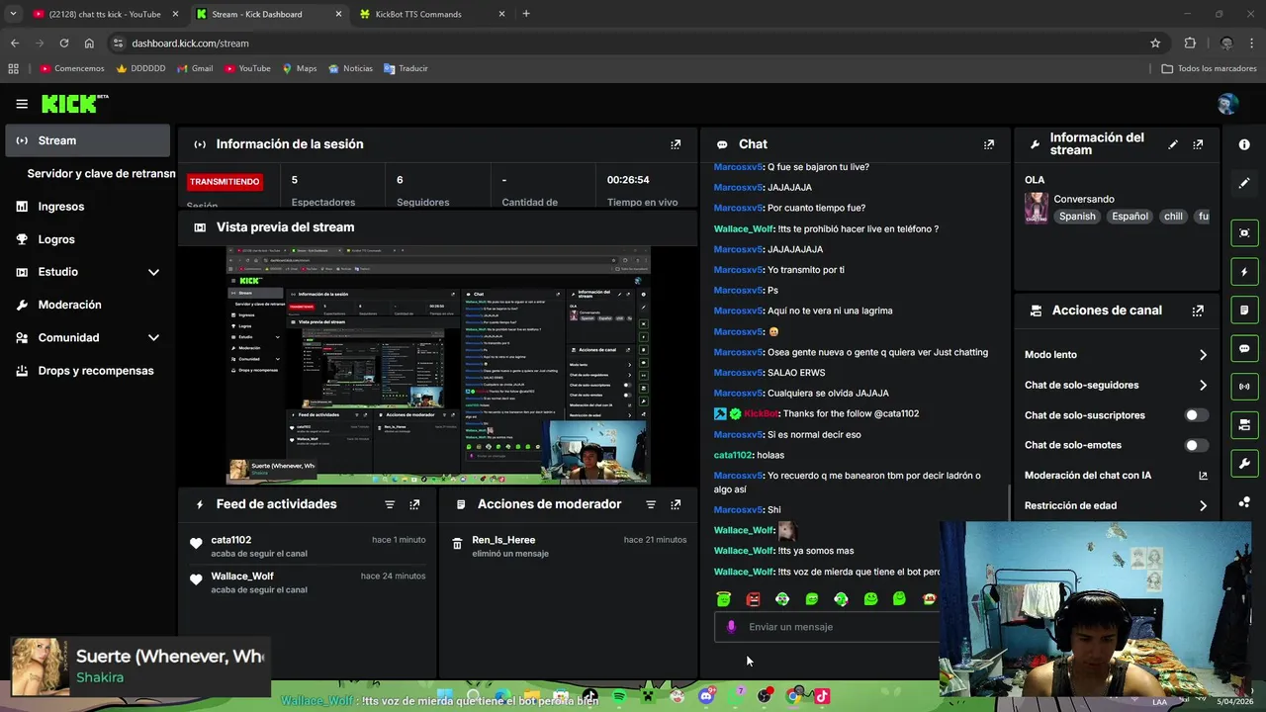Click the Spanish stream tag
1266x712 pixels.
[x=1077, y=217]
